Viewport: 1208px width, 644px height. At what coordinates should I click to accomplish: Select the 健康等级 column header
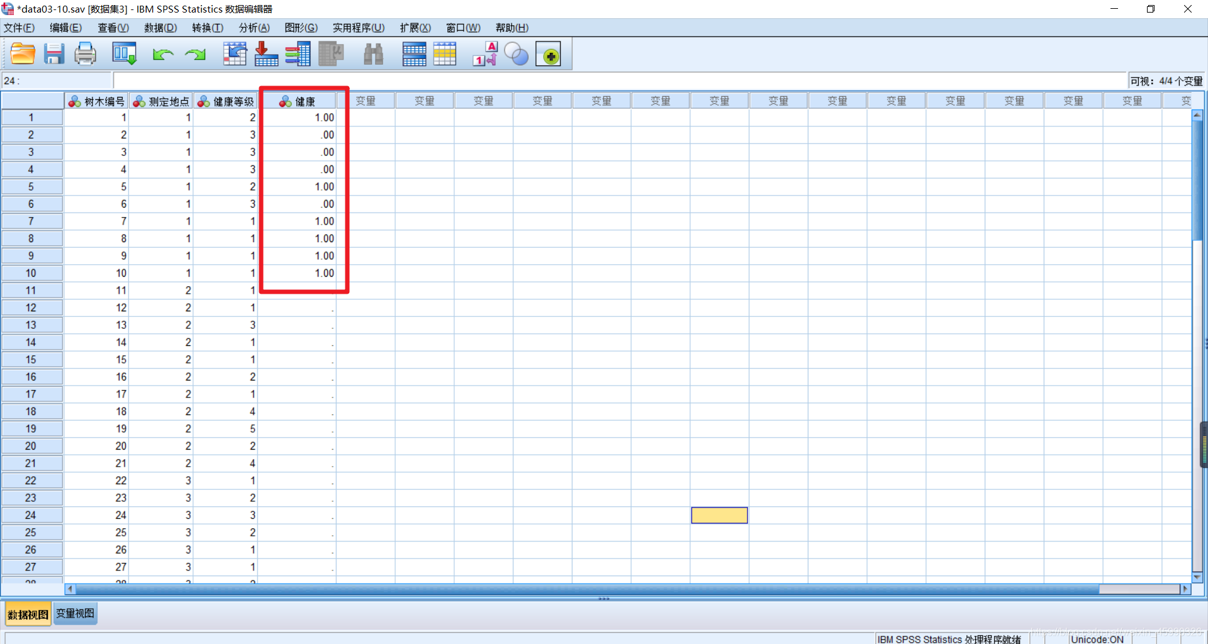point(226,101)
